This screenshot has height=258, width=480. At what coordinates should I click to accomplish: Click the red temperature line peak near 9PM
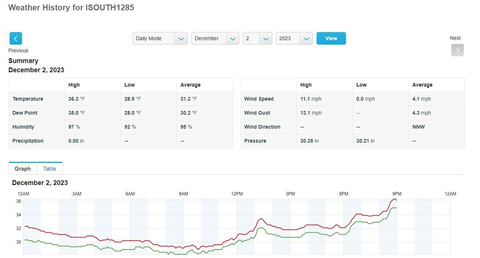click(x=394, y=199)
